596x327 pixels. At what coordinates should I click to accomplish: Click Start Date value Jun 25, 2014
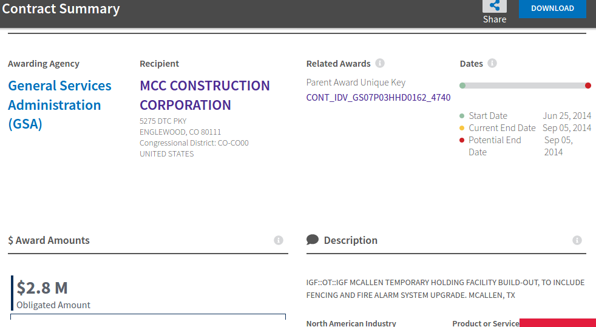coord(567,115)
